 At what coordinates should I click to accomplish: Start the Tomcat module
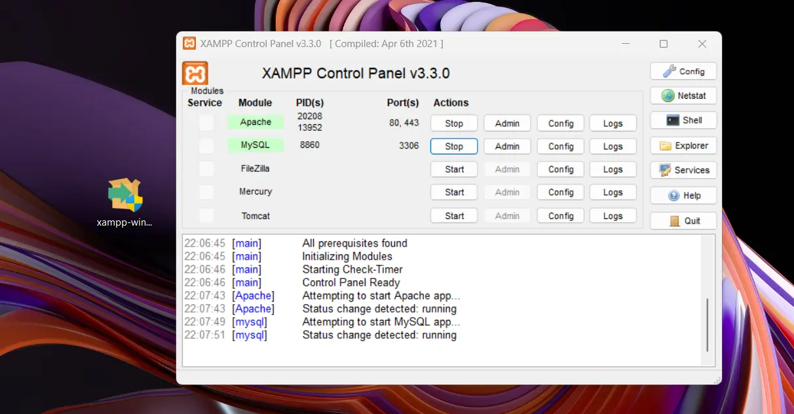454,216
